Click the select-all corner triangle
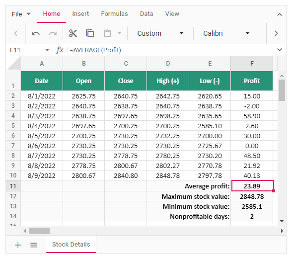Viewport: 291px width, 258px height. tap(13, 64)
